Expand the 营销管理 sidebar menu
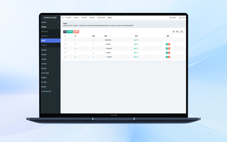227x142 pixels. point(50,78)
